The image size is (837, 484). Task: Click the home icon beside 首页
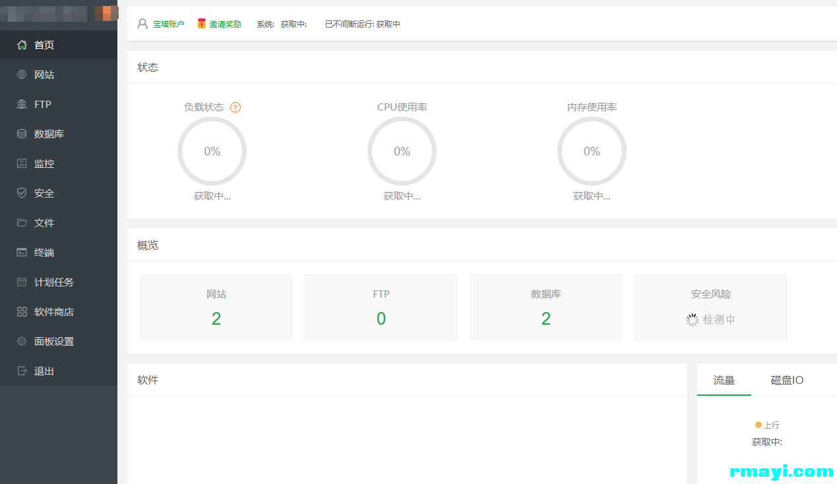[x=22, y=45]
